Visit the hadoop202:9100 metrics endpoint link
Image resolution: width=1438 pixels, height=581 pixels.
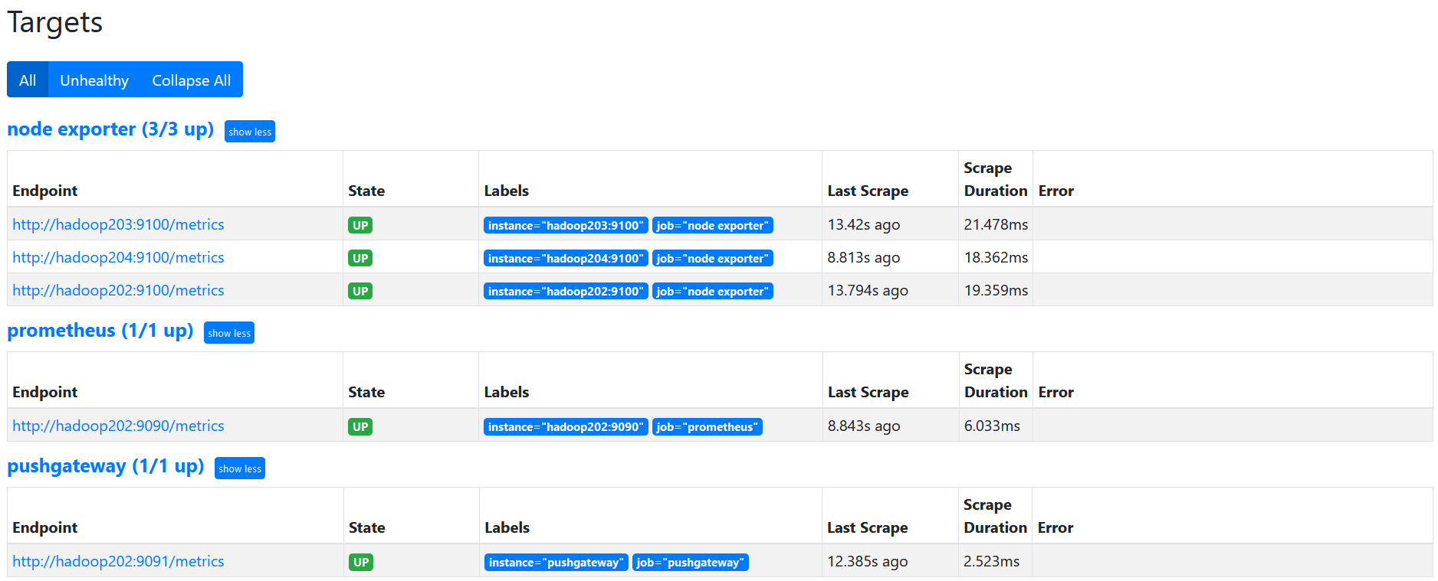click(119, 290)
